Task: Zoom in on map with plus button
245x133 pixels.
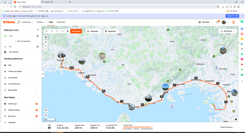Action: click(x=46, y=42)
